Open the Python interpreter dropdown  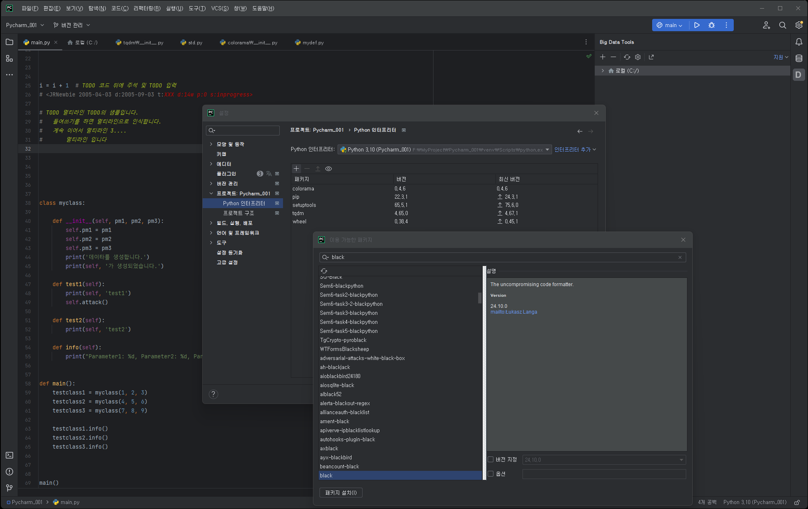(445, 150)
